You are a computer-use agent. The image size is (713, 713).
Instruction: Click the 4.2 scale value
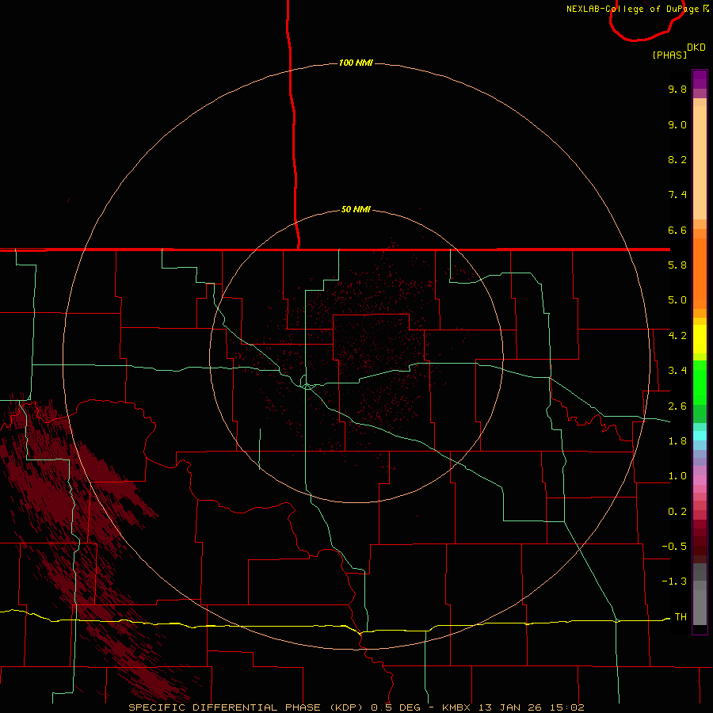677,336
